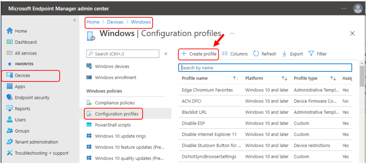Open DoNotSyncBrowserSettings profile
Image resolution: width=366 pixels, height=164 pixels.
click(x=209, y=156)
